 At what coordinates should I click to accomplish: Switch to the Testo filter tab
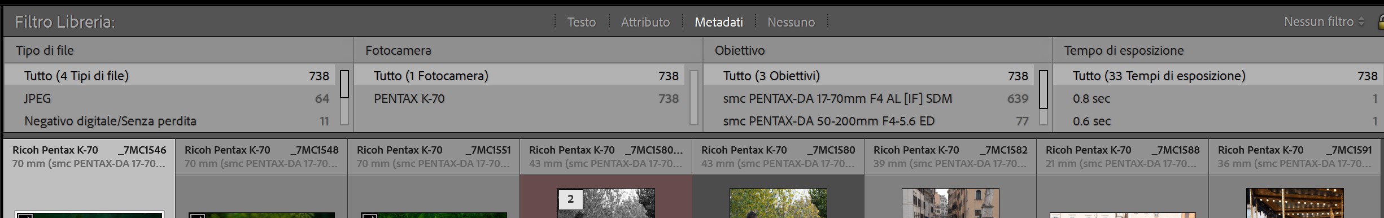[x=581, y=22]
